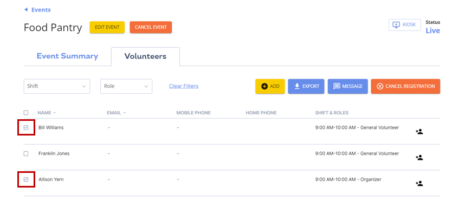Click the Kiosk monitor icon
Screen dimensions: 459x213
(x=396, y=25)
